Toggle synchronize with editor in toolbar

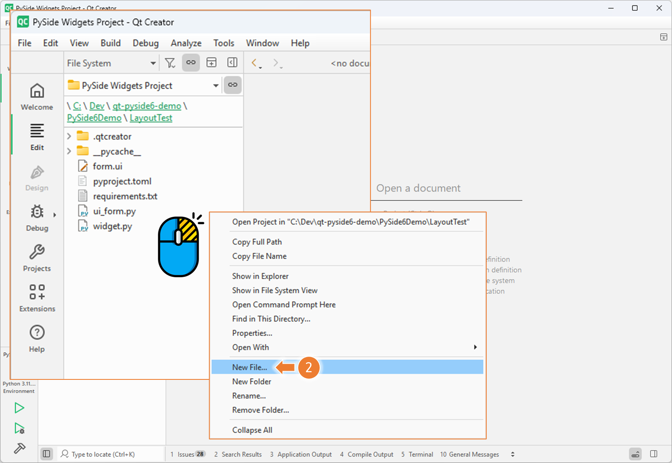tap(191, 63)
